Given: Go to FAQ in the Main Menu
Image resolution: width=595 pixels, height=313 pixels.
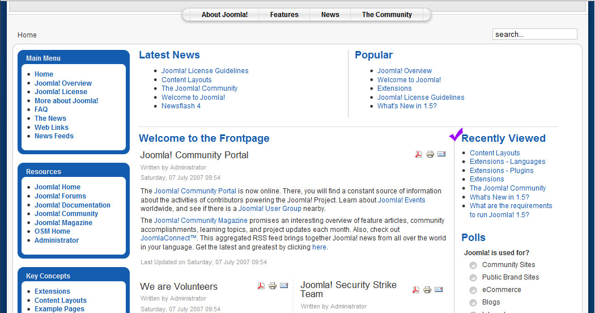Looking at the screenshot, I should (x=41, y=109).
